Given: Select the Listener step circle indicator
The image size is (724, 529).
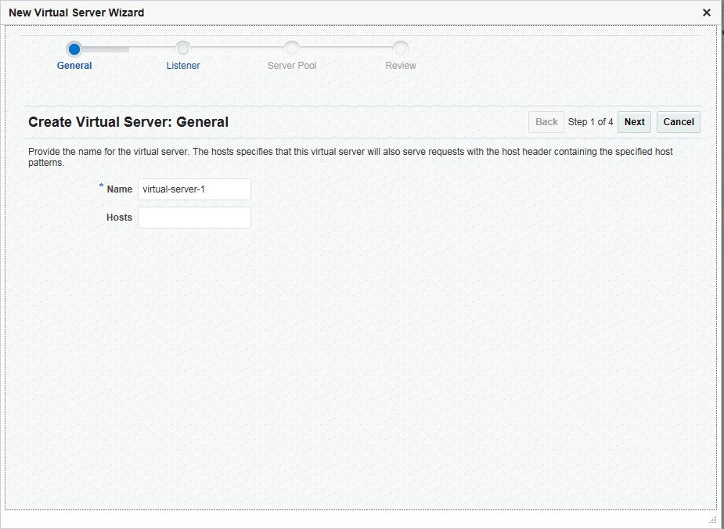Looking at the screenshot, I should [x=183, y=49].
